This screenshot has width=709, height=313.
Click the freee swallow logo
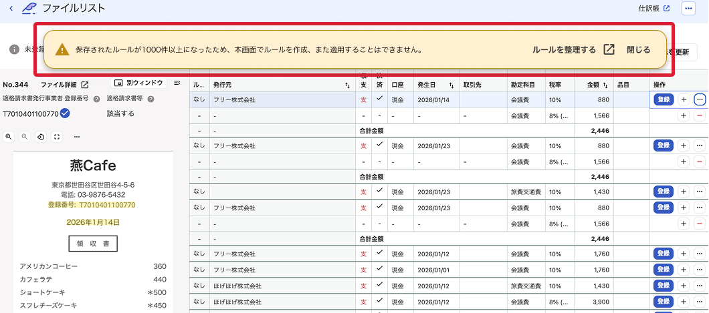click(x=29, y=8)
